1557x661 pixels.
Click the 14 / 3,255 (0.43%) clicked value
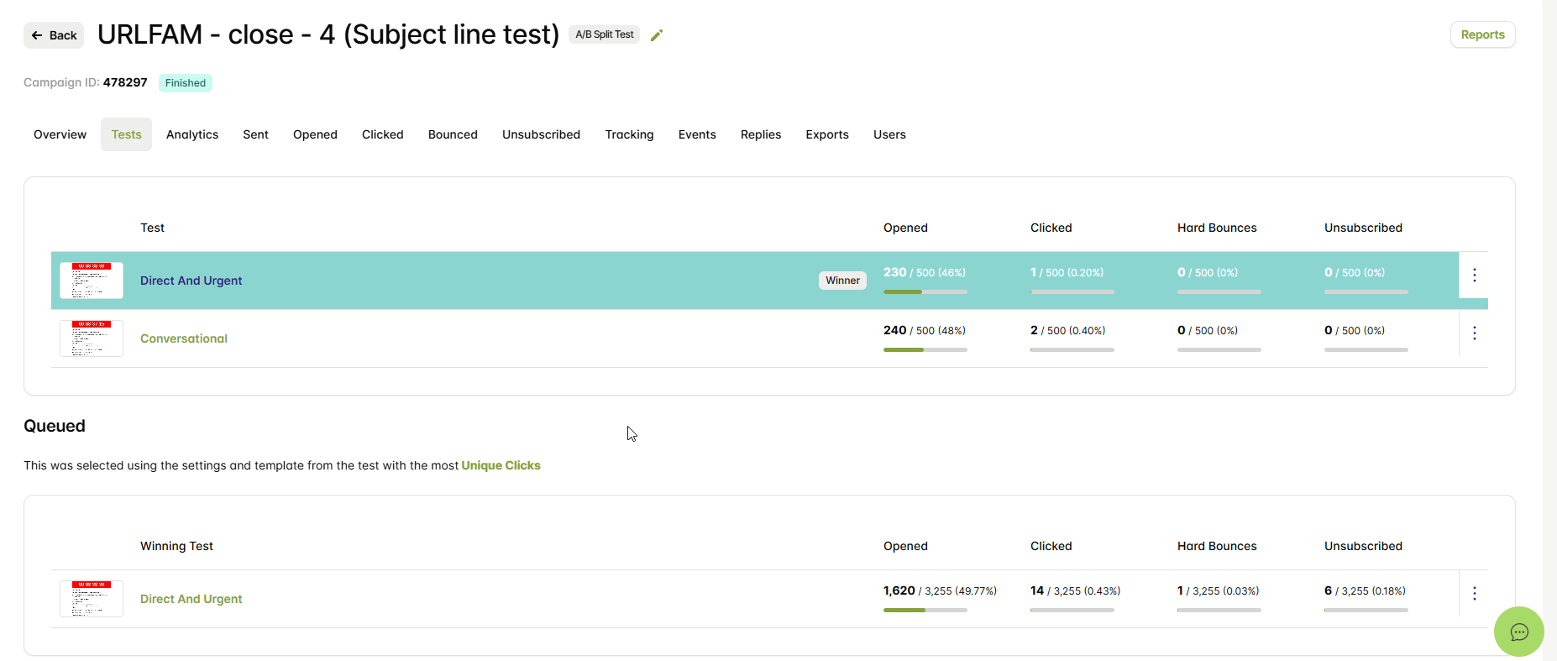click(1075, 590)
